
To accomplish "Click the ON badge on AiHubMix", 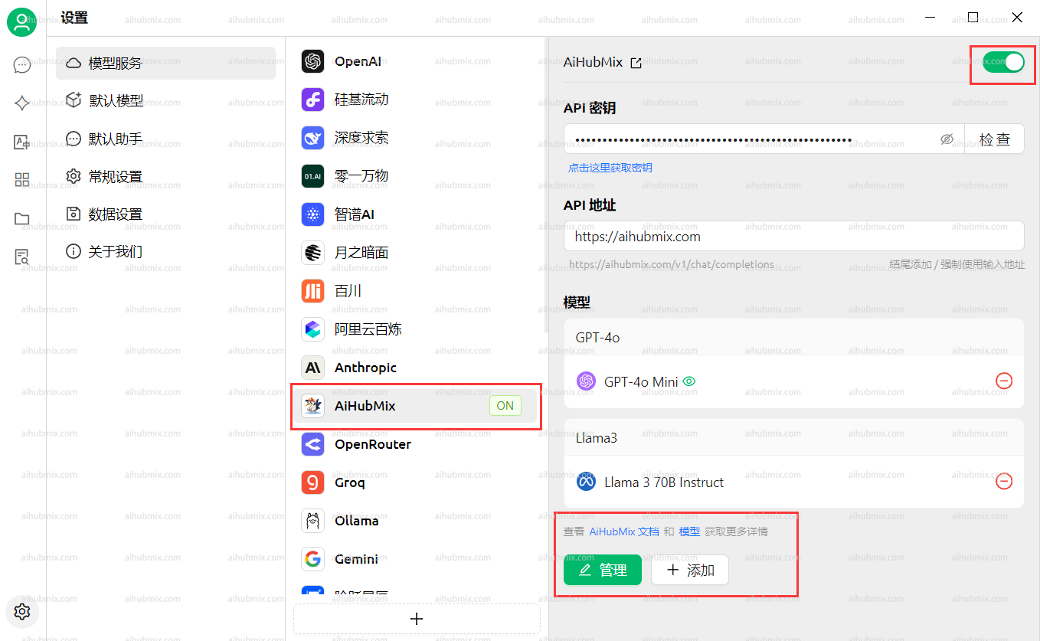I will [x=505, y=406].
